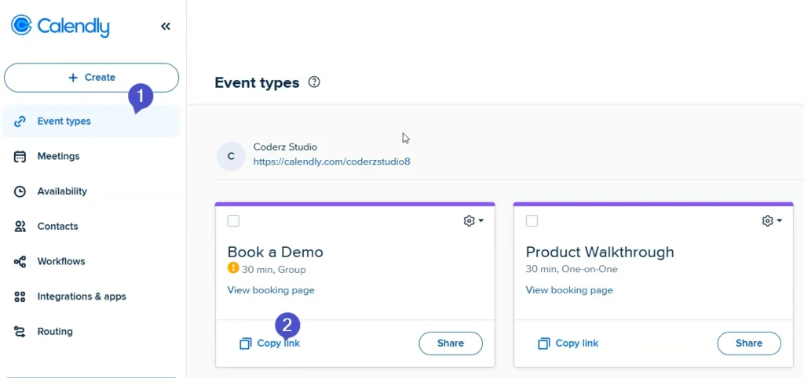The image size is (804, 378).
Task: Copy link for Product Walkthrough
Action: (x=568, y=343)
